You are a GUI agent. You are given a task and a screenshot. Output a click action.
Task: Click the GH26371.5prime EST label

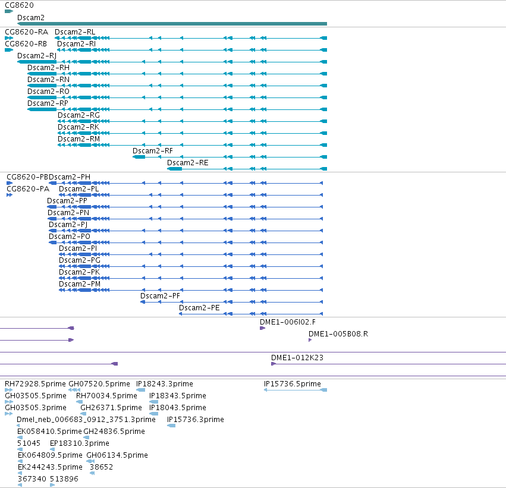tap(111, 408)
